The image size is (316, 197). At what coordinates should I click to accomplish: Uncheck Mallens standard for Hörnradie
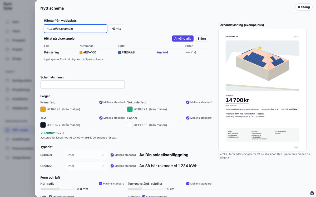[101, 184]
